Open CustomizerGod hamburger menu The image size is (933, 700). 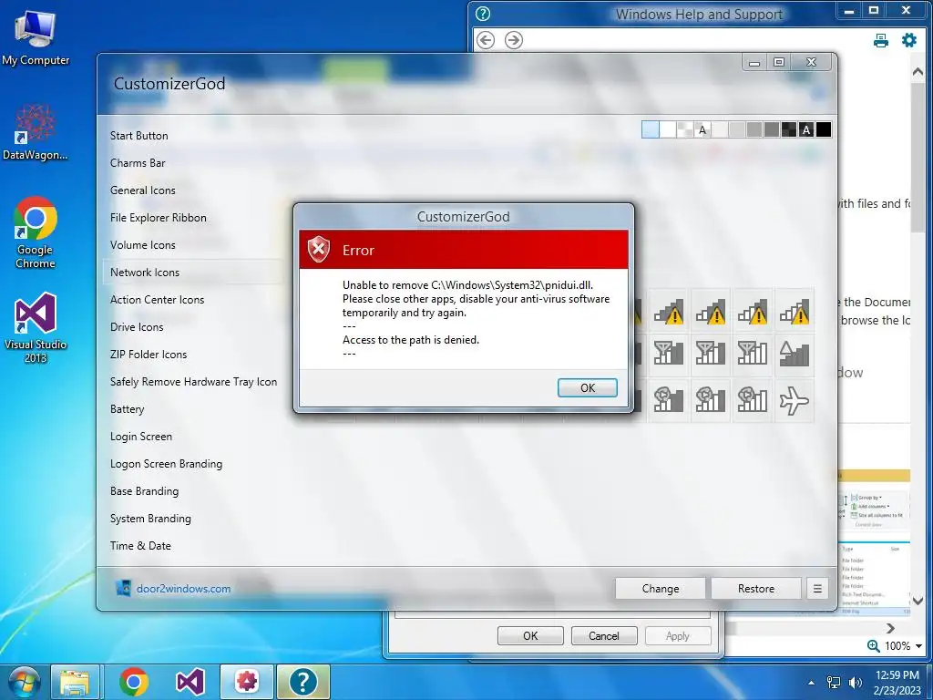tap(817, 588)
